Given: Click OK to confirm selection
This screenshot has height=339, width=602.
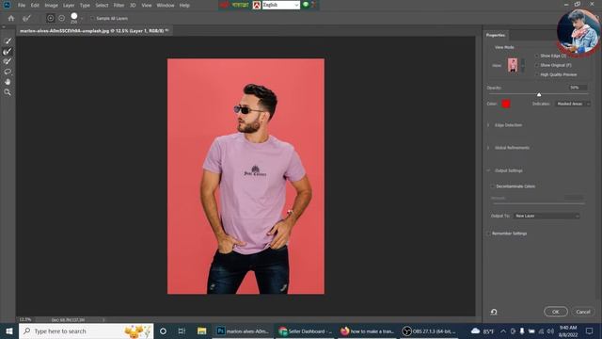Looking at the screenshot, I should [556, 312].
